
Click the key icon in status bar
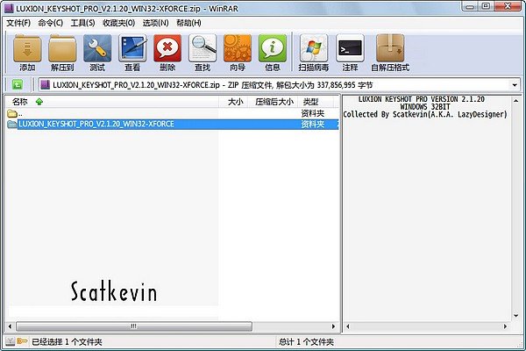click(x=22, y=341)
